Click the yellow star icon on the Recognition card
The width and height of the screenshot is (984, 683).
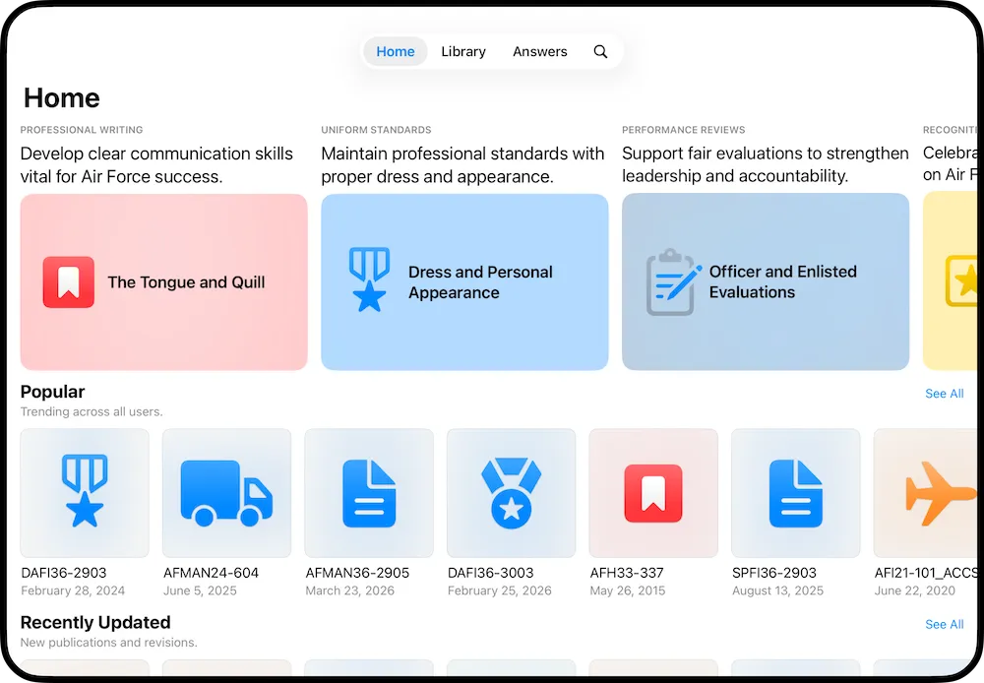point(962,280)
